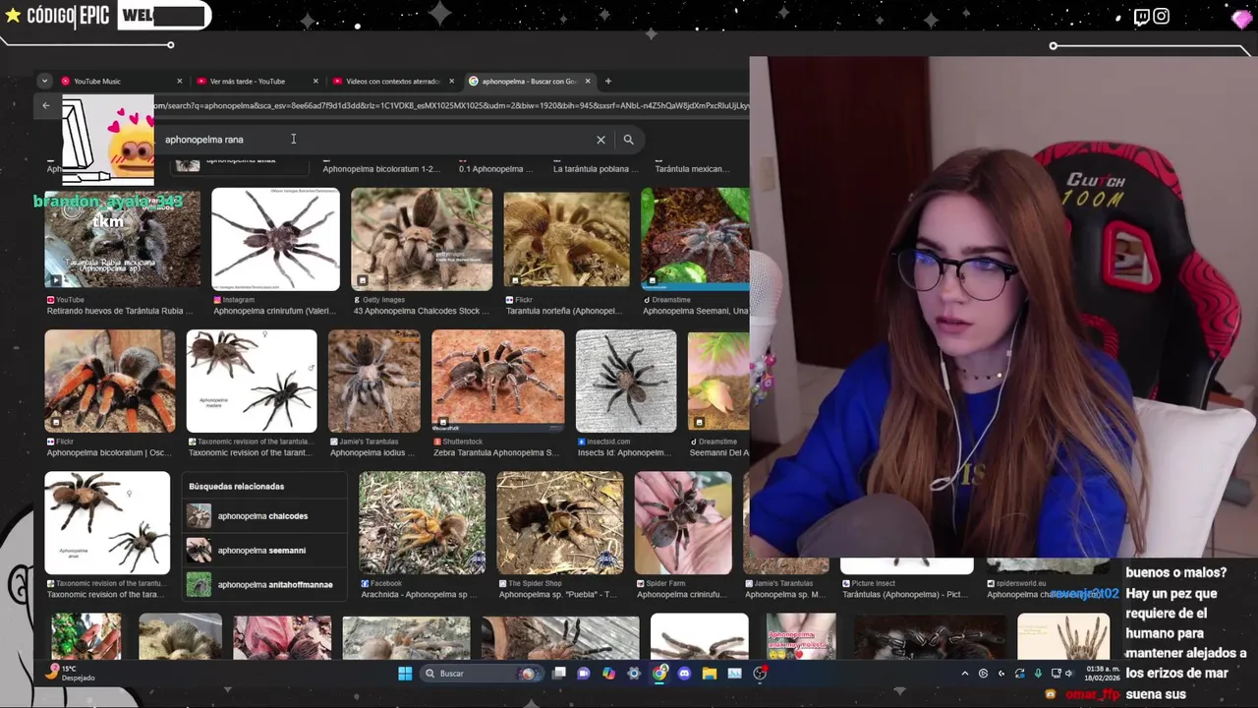Image resolution: width=1258 pixels, height=708 pixels.
Task: Select related search aphonopelma chalcodes
Action: coord(262,516)
